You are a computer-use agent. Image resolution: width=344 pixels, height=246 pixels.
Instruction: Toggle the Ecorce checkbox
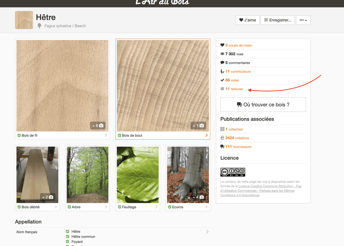pos(170,207)
